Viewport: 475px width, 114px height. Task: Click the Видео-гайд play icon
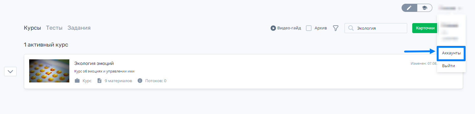pyautogui.click(x=273, y=28)
